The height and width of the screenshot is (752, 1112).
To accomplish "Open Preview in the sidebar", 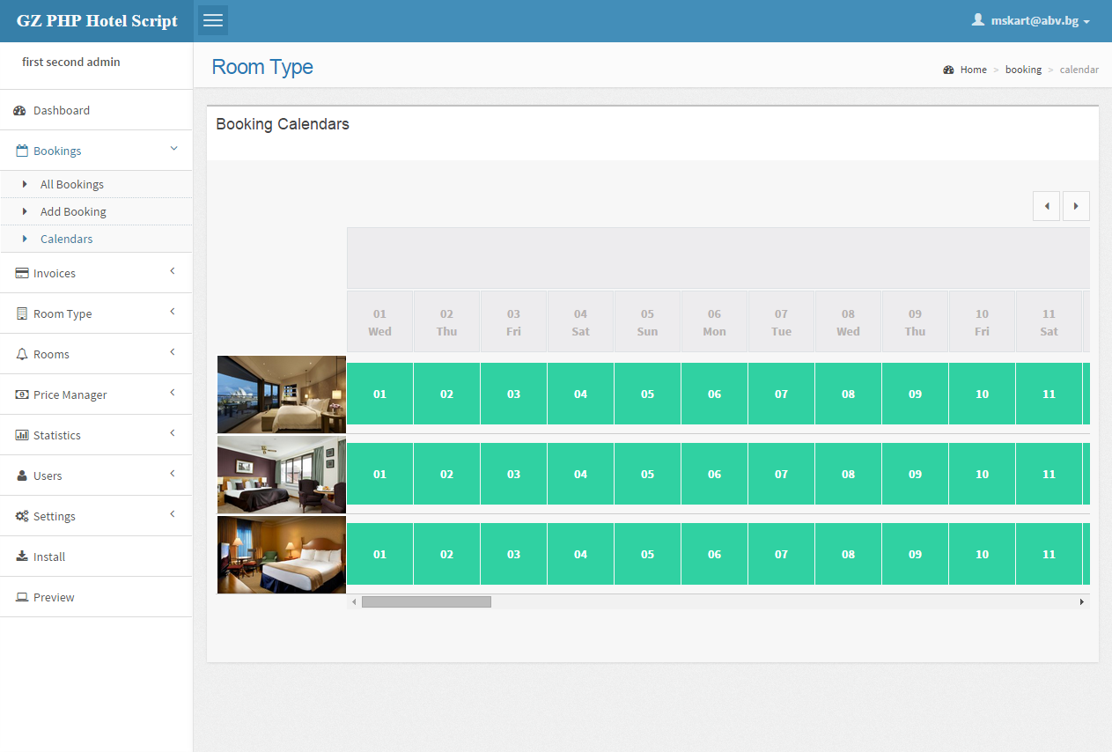I will [96, 597].
